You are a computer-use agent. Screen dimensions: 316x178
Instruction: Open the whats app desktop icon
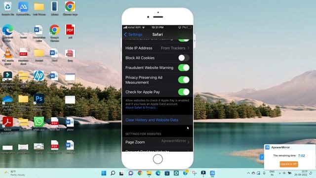(x=39, y=124)
